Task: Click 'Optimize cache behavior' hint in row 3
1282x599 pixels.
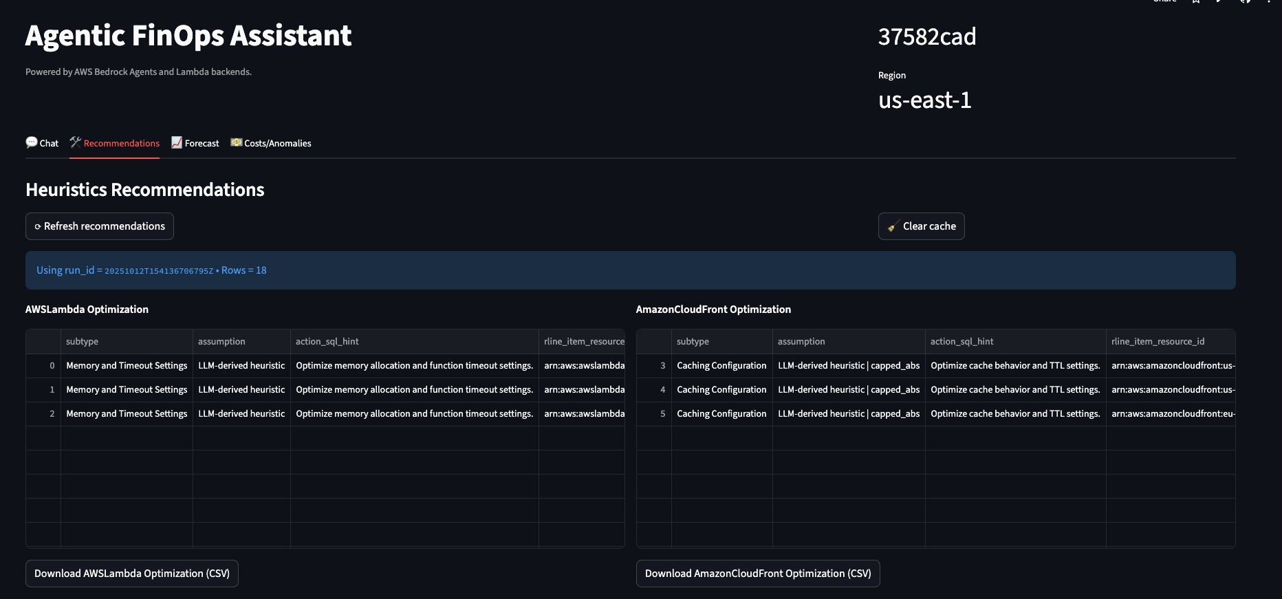Action: coord(1015,366)
